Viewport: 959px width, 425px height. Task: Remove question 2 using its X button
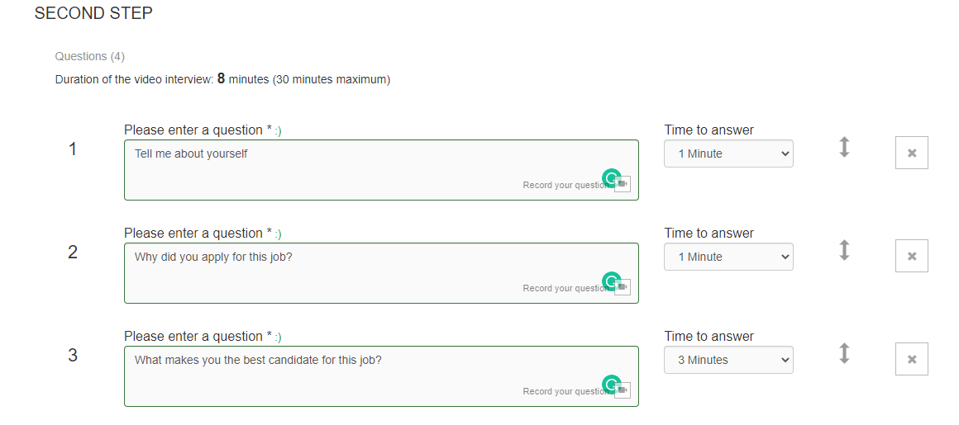coord(911,256)
